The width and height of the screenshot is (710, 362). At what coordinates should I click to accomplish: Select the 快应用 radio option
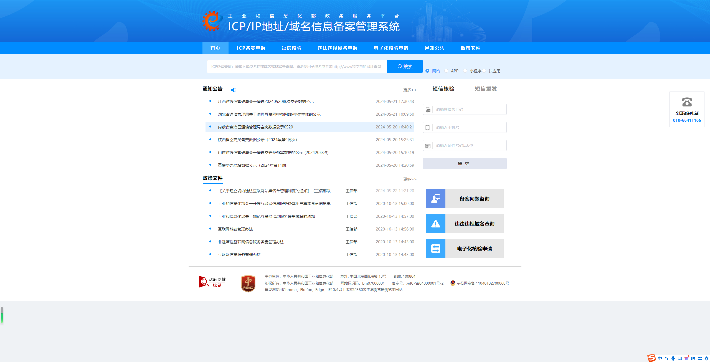[x=484, y=71]
